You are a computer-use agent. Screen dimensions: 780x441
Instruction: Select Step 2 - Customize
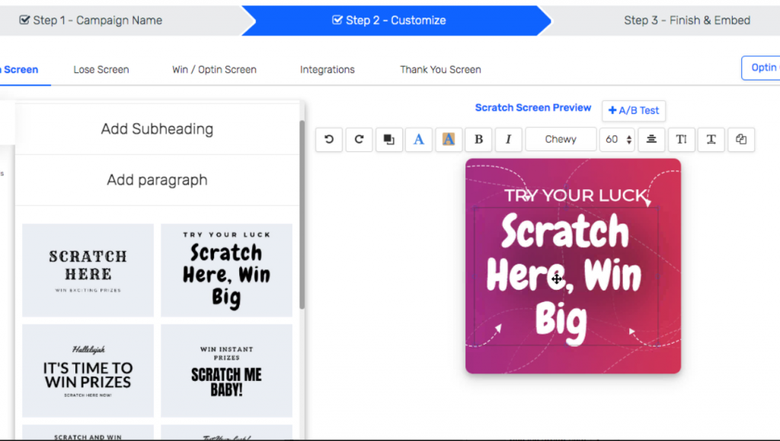point(389,21)
